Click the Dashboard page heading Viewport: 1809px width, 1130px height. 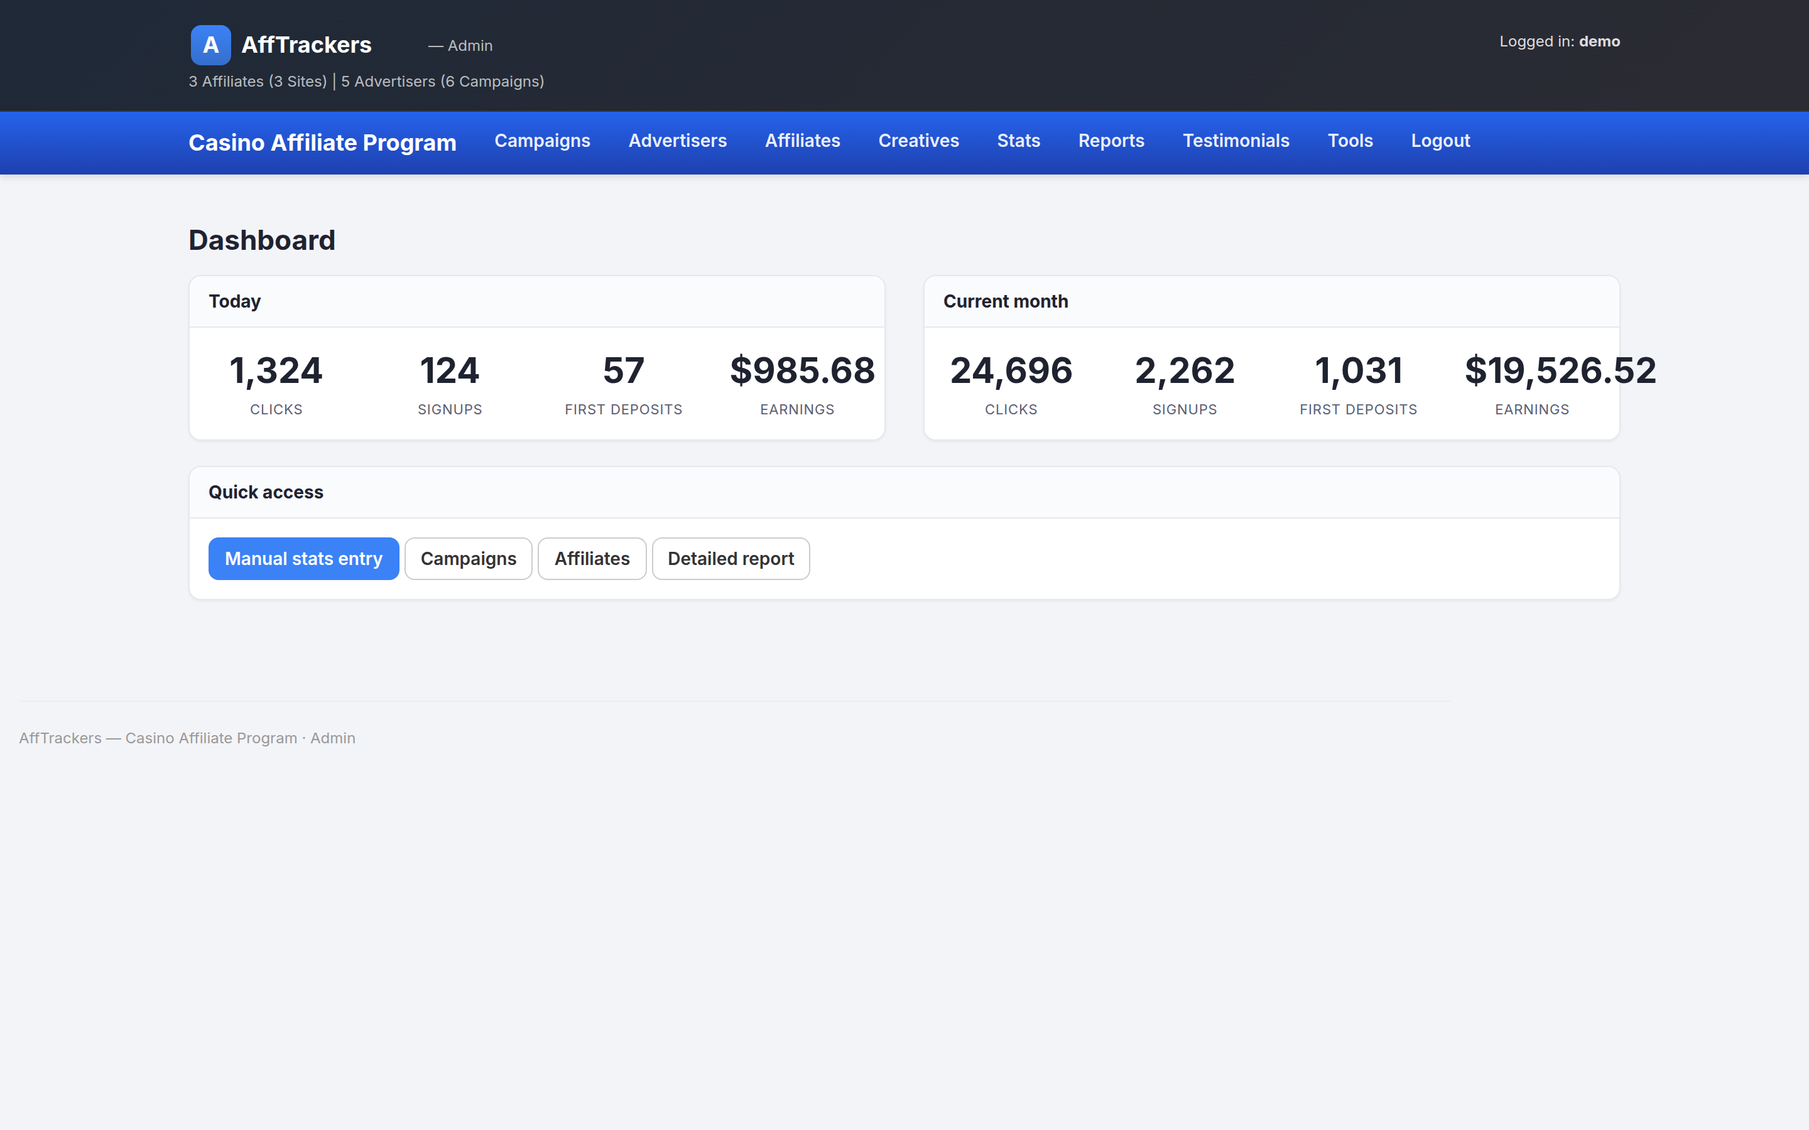click(x=262, y=240)
